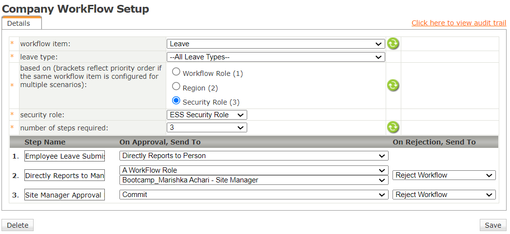This screenshot has height=234, width=510.
Task: Expand the leave type dropdown
Action: tap(275, 57)
